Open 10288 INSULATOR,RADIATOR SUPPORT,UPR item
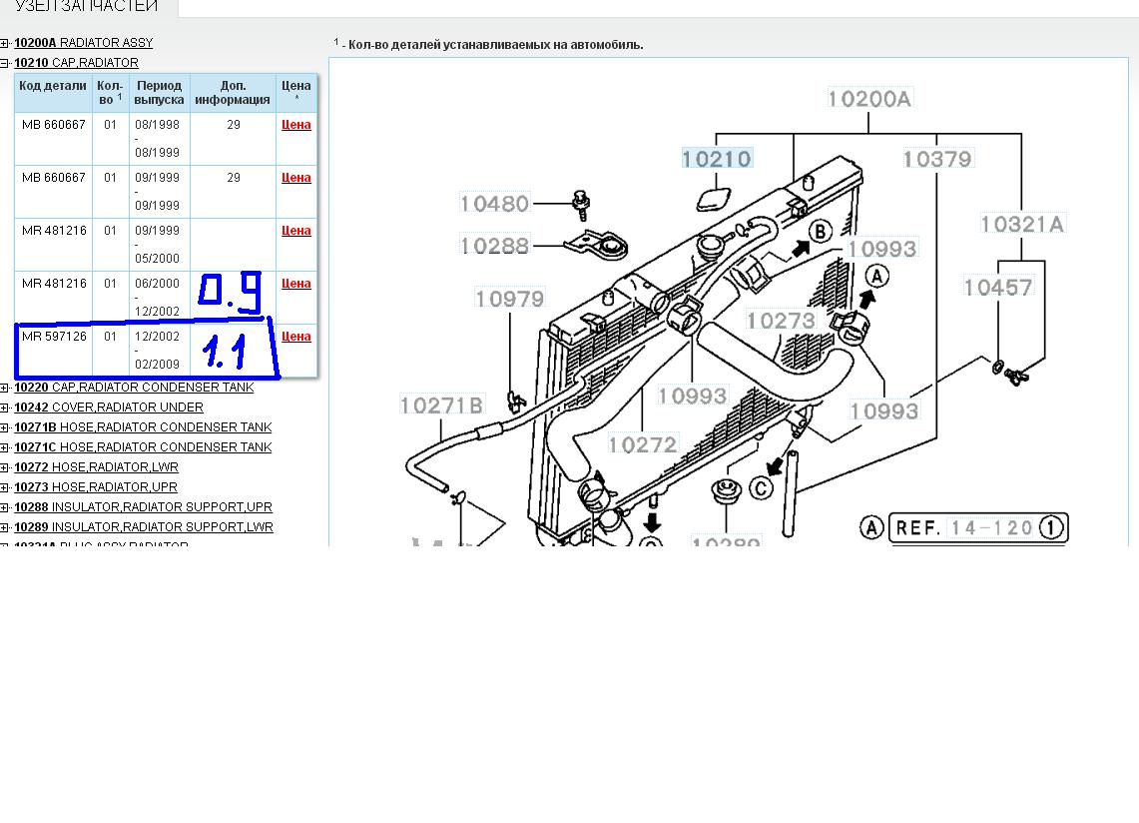This screenshot has height=823, width=1139. click(143, 507)
